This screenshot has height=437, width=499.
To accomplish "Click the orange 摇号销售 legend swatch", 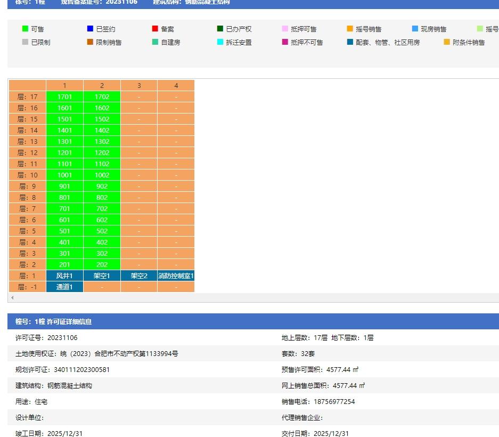I will (350, 29).
